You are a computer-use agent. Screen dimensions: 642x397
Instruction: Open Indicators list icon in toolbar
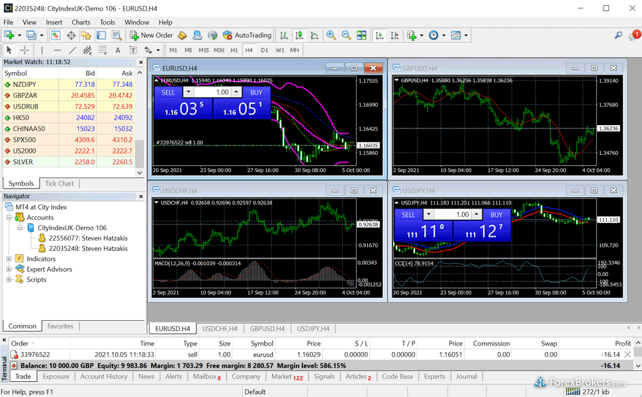(x=412, y=35)
